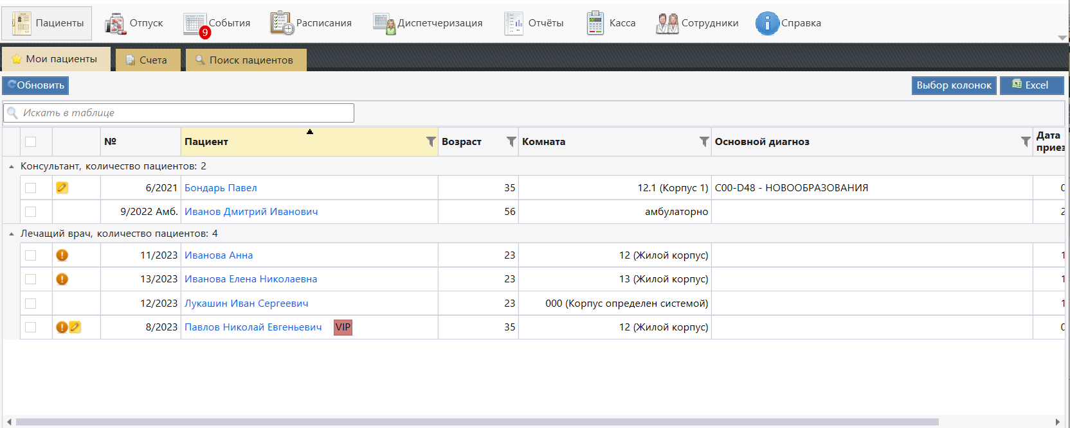Open События calendar with notification badge
This screenshot has width=1070, height=428.
pos(195,24)
